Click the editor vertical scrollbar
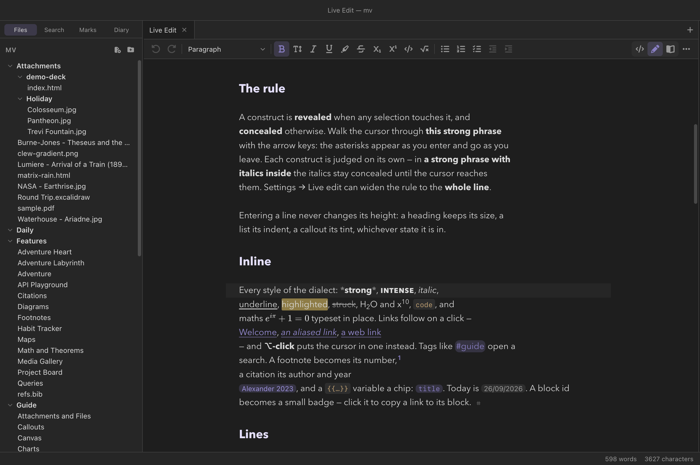Image resolution: width=700 pixels, height=465 pixels. click(x=696, y=164)
